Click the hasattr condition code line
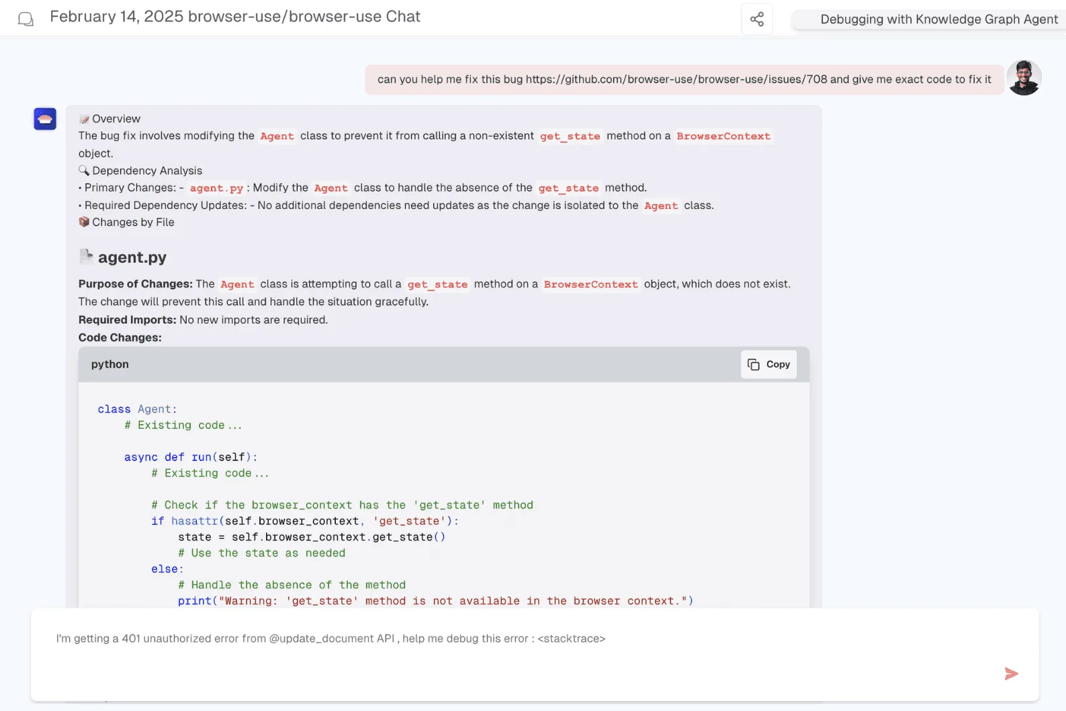 pos(305,521)
